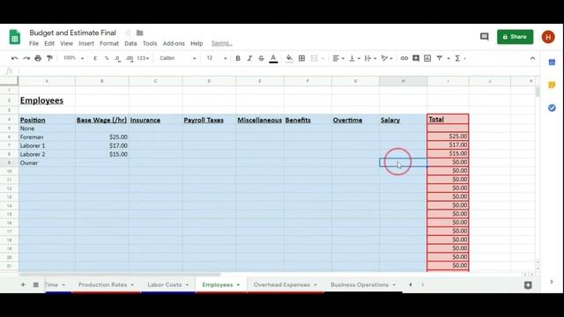This screenshot has width=564, height=317.
Task: Click the insert comment icon
Action: click(x=416, y=58)
